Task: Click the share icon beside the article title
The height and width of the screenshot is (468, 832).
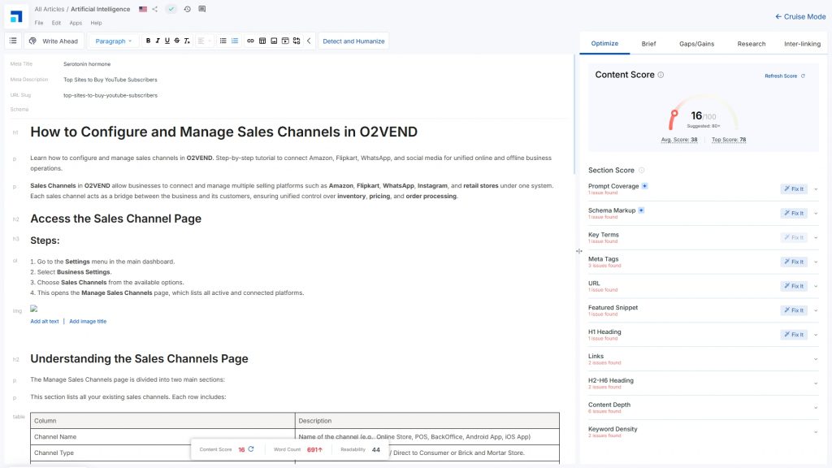Action: click(155, 9)
